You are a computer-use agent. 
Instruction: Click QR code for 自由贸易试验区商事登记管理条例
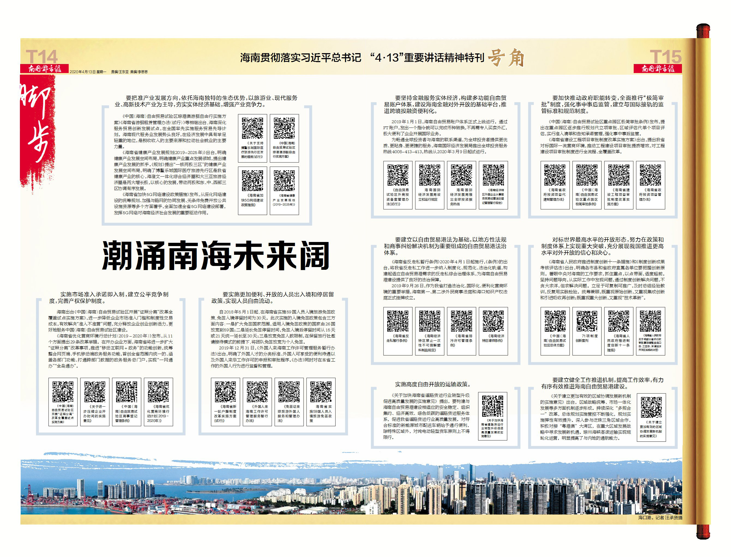[x=127, y=392]
